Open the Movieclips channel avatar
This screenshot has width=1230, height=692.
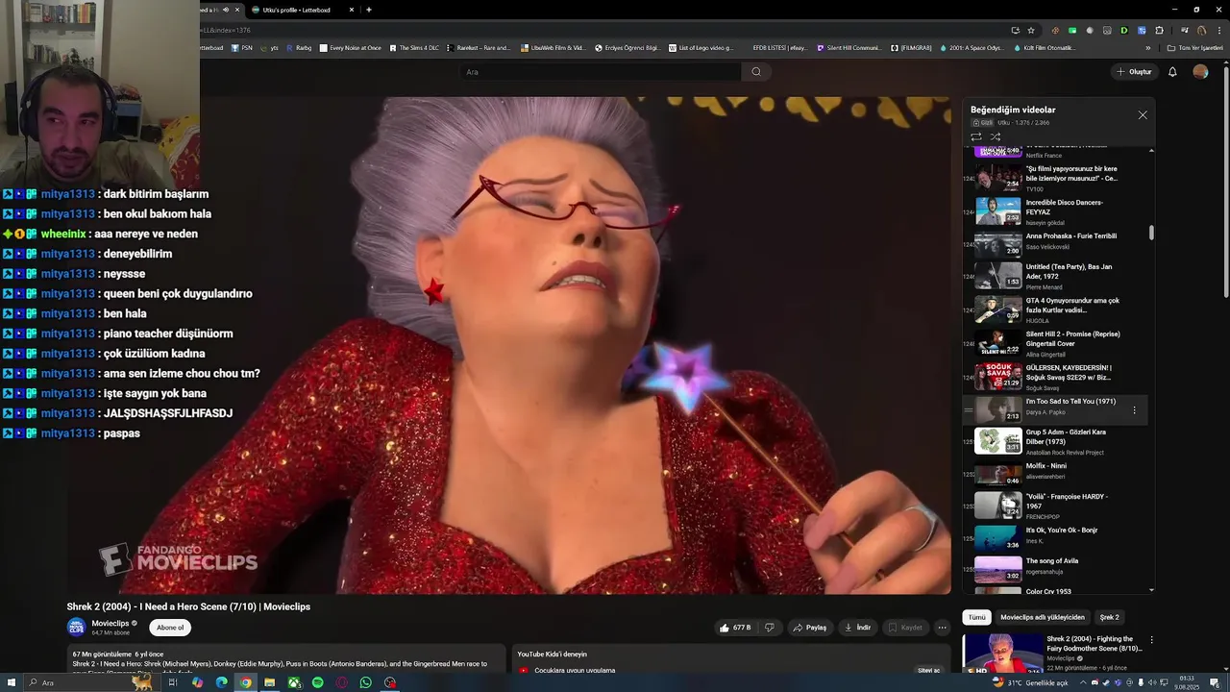[x=76, y=628]
